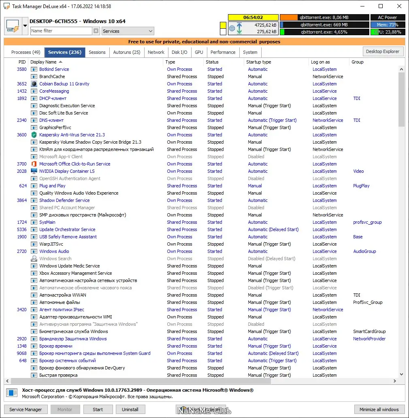Click the 06:54:02 uptime display
The image size is (409, 418).
coord(253,17)
